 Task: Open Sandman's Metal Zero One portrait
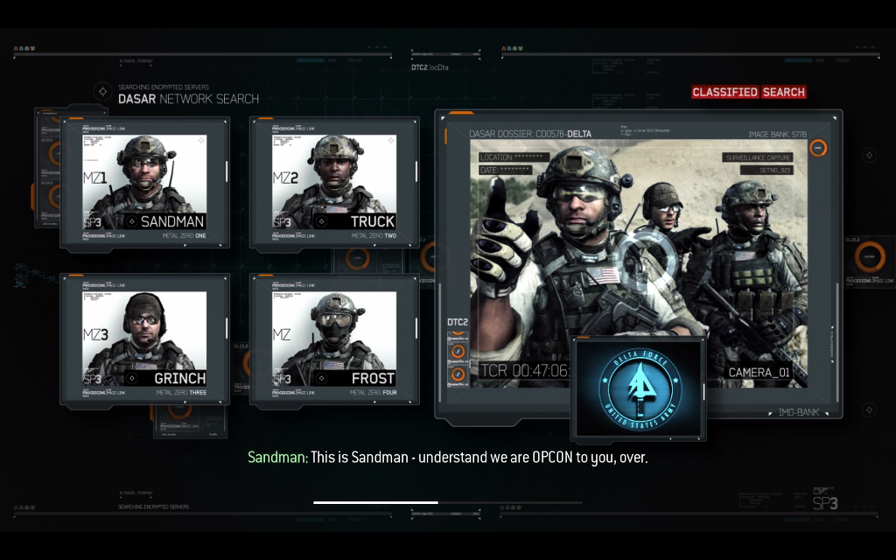pyautogui.click(x=144, y=182)
